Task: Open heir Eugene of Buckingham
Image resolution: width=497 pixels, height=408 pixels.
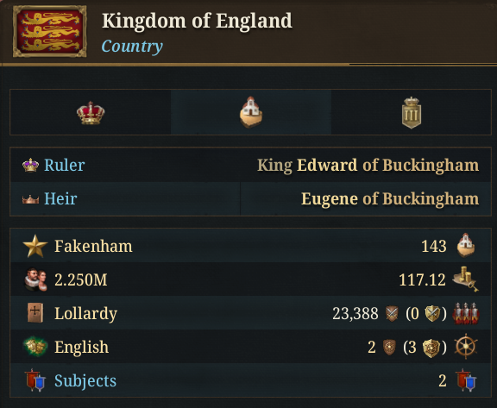Action: click(x=390, y=198)
